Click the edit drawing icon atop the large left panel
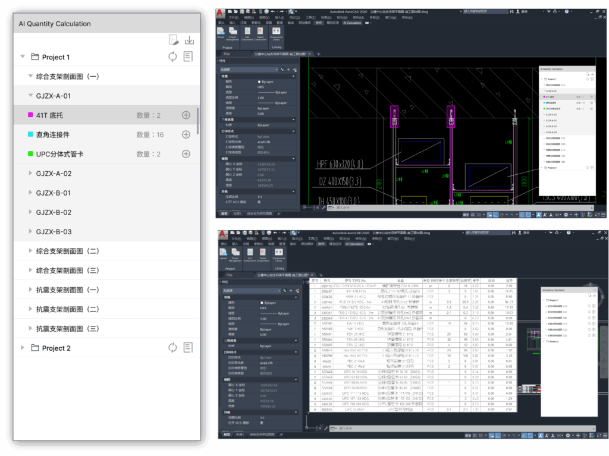Screen dimensions: 609x456 click(x=174, y=40)
